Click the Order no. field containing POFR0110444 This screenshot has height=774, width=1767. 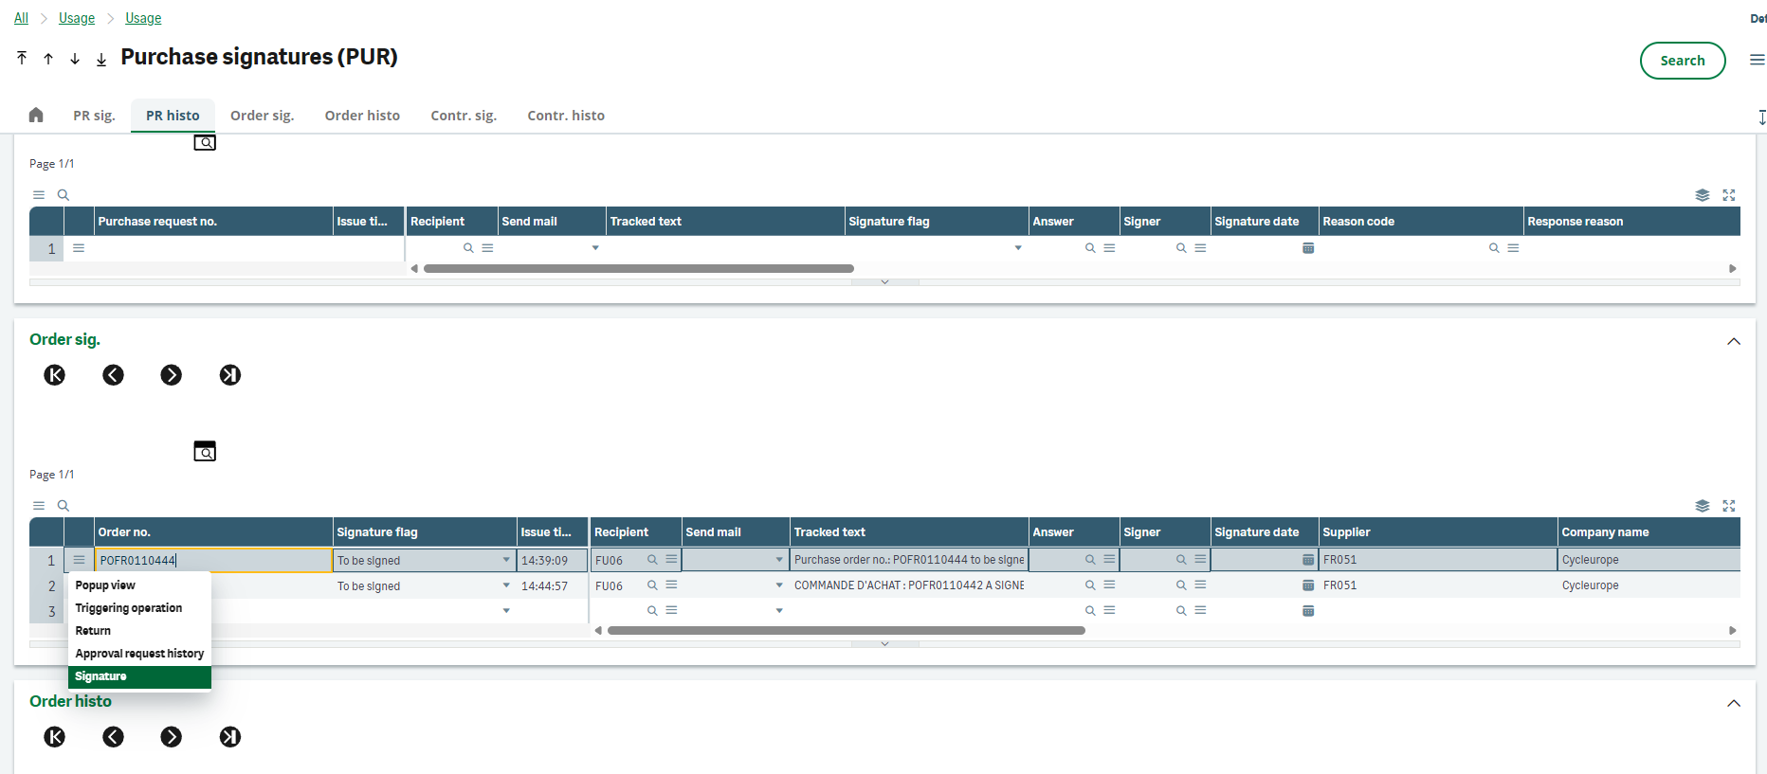214,560
